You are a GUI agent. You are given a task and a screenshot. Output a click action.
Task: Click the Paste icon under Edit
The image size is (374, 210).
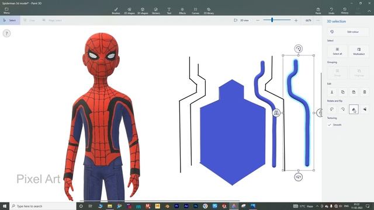point(354,92)
